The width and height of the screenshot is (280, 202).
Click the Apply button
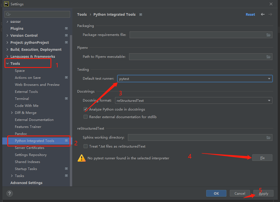click(x=263, y=193)
